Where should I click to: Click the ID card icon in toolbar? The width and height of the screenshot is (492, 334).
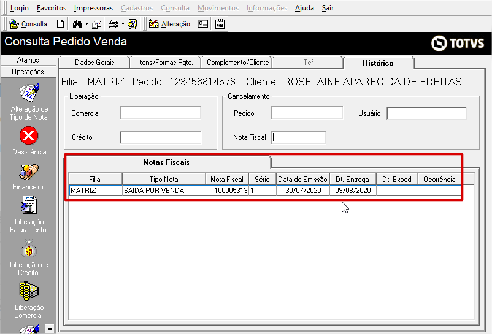(x=203, y=24)
